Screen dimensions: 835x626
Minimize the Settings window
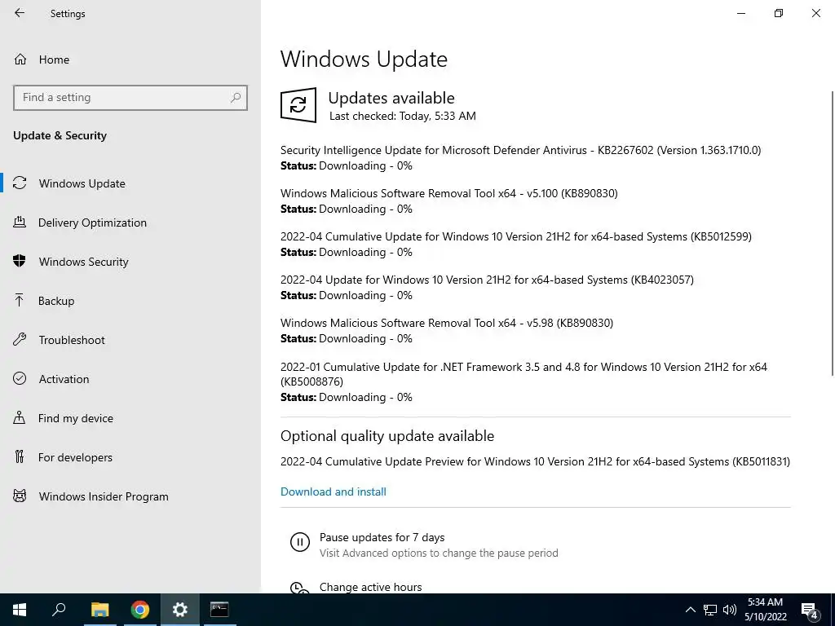pos(740,13)
